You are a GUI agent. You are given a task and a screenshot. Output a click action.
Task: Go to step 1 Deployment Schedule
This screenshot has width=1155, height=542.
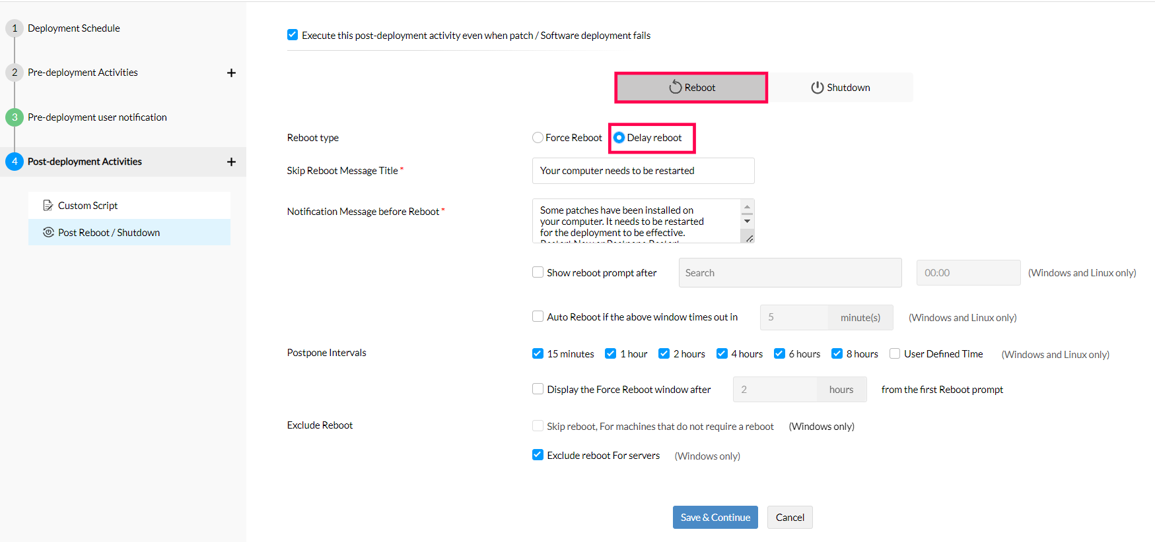(x=73, y=28)
